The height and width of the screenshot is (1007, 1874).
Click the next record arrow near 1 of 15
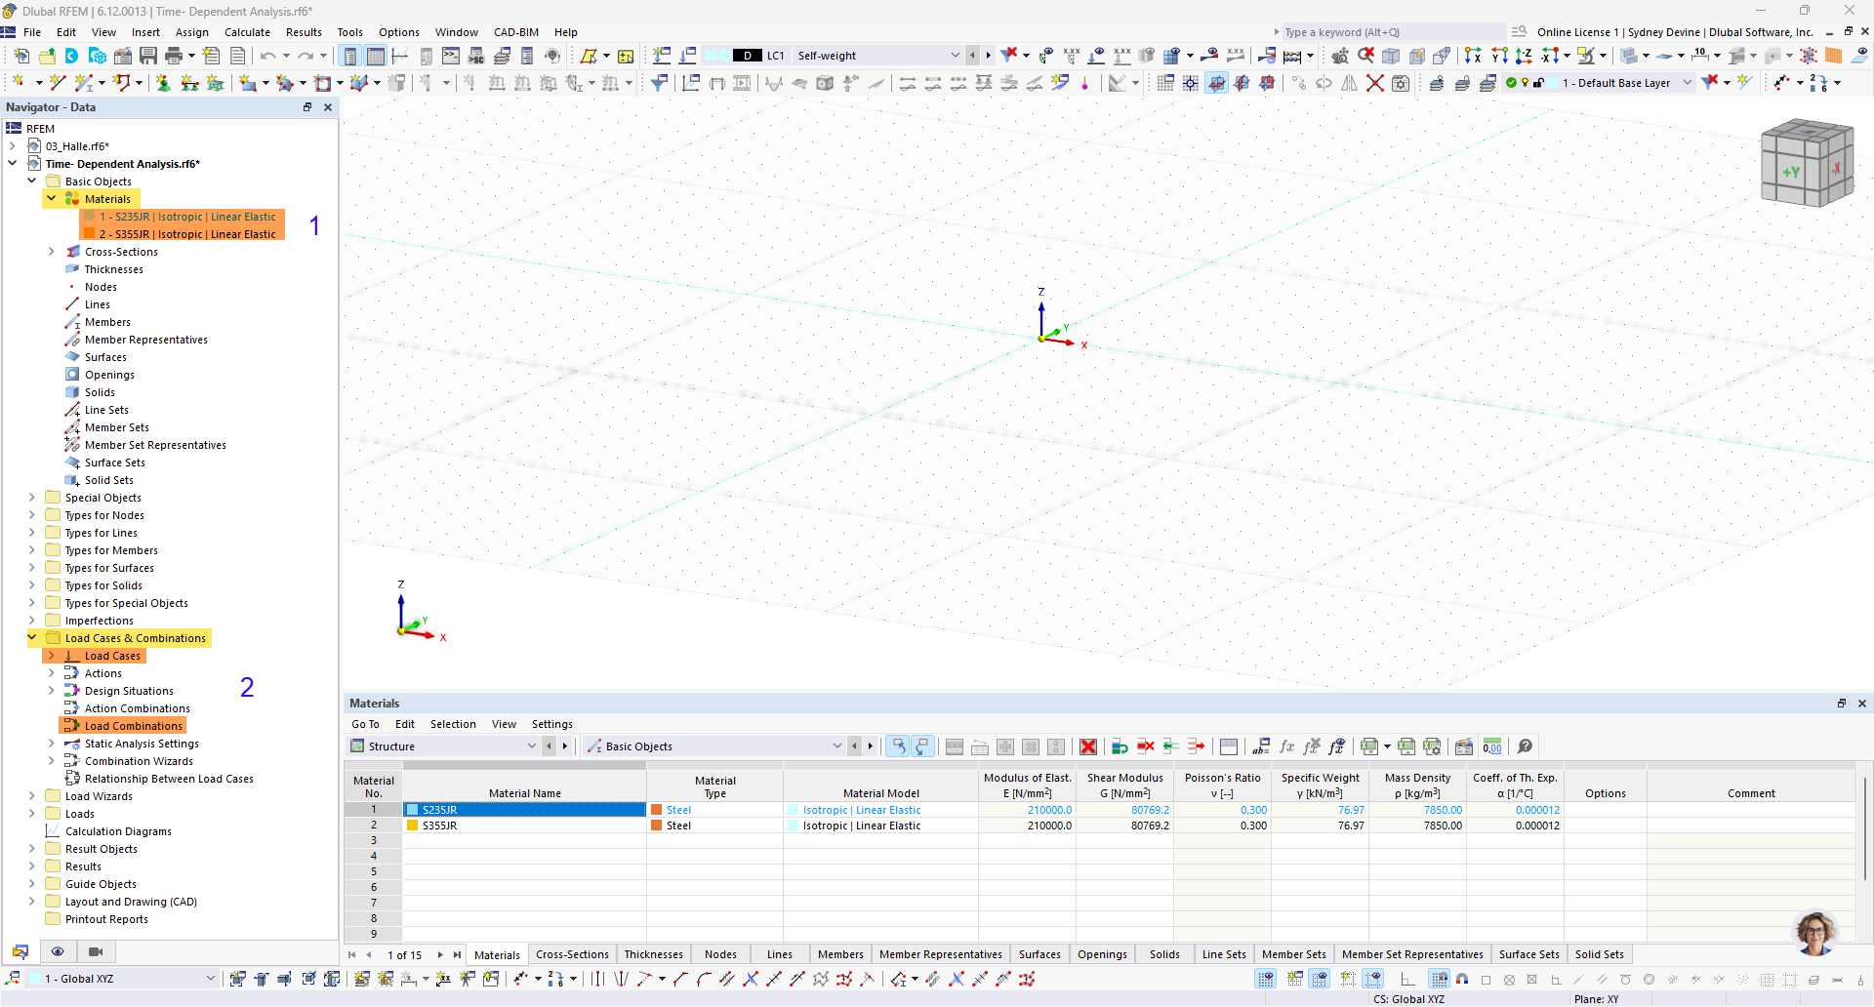440,955
